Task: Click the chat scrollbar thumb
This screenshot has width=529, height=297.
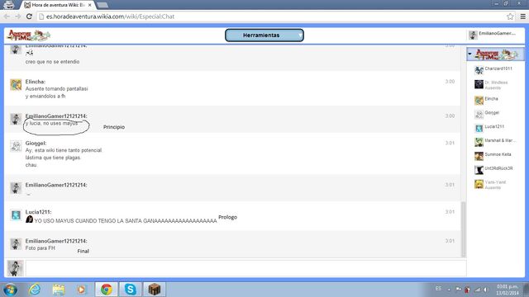Action: (463, 229)
